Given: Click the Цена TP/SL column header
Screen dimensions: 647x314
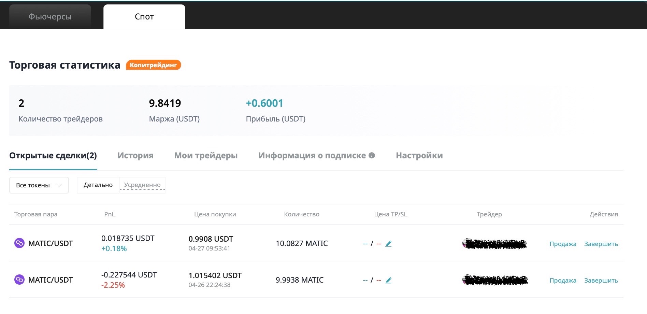Looking at the screenshot, I should (390, 214).
